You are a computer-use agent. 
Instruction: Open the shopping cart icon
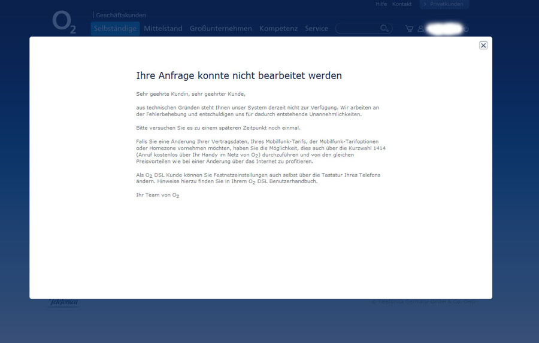[409, 29]
